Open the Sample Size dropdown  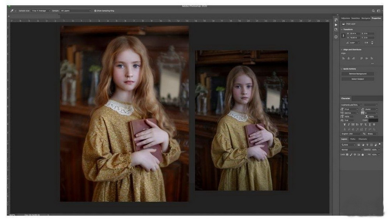[x=41, y=11]
